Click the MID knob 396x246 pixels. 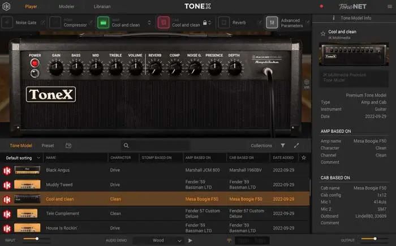(96, 68)
